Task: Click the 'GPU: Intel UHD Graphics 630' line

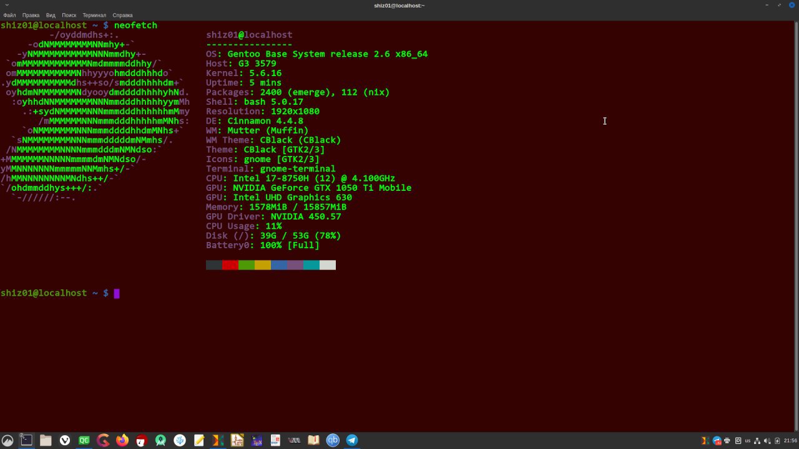Action: (x=279, y=198)
